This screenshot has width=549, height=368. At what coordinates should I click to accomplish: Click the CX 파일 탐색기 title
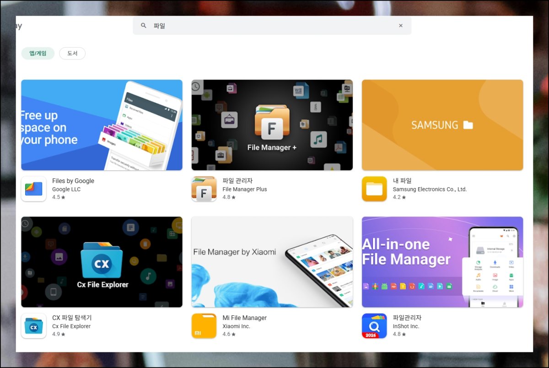[72, 318]
